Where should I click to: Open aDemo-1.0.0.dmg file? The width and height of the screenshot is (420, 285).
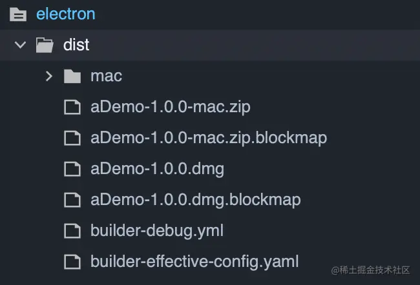pyautogui.click(x=157, y=169)
